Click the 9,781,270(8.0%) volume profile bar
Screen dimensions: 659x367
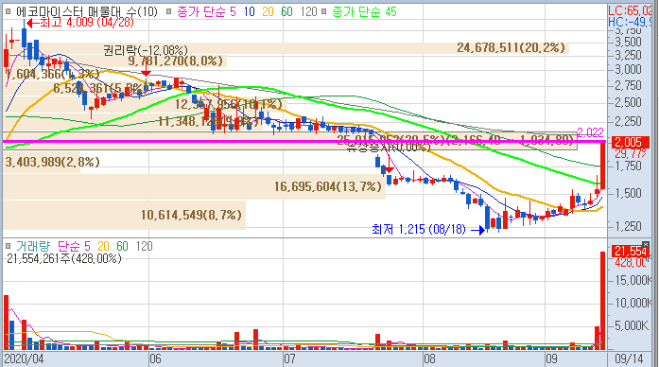[115, 61]
